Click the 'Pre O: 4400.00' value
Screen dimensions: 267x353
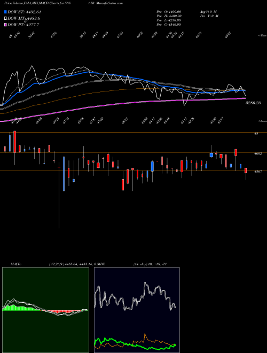(169, 12)
